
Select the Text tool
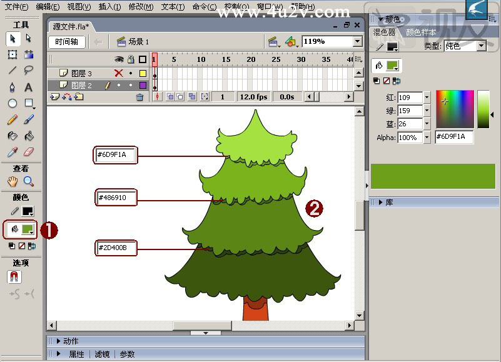coord(28,87)
